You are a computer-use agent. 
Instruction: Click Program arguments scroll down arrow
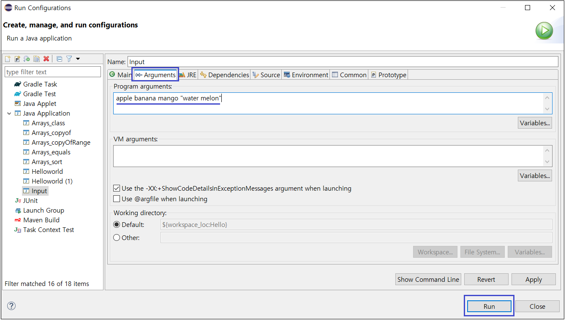[x=547, y=109]
